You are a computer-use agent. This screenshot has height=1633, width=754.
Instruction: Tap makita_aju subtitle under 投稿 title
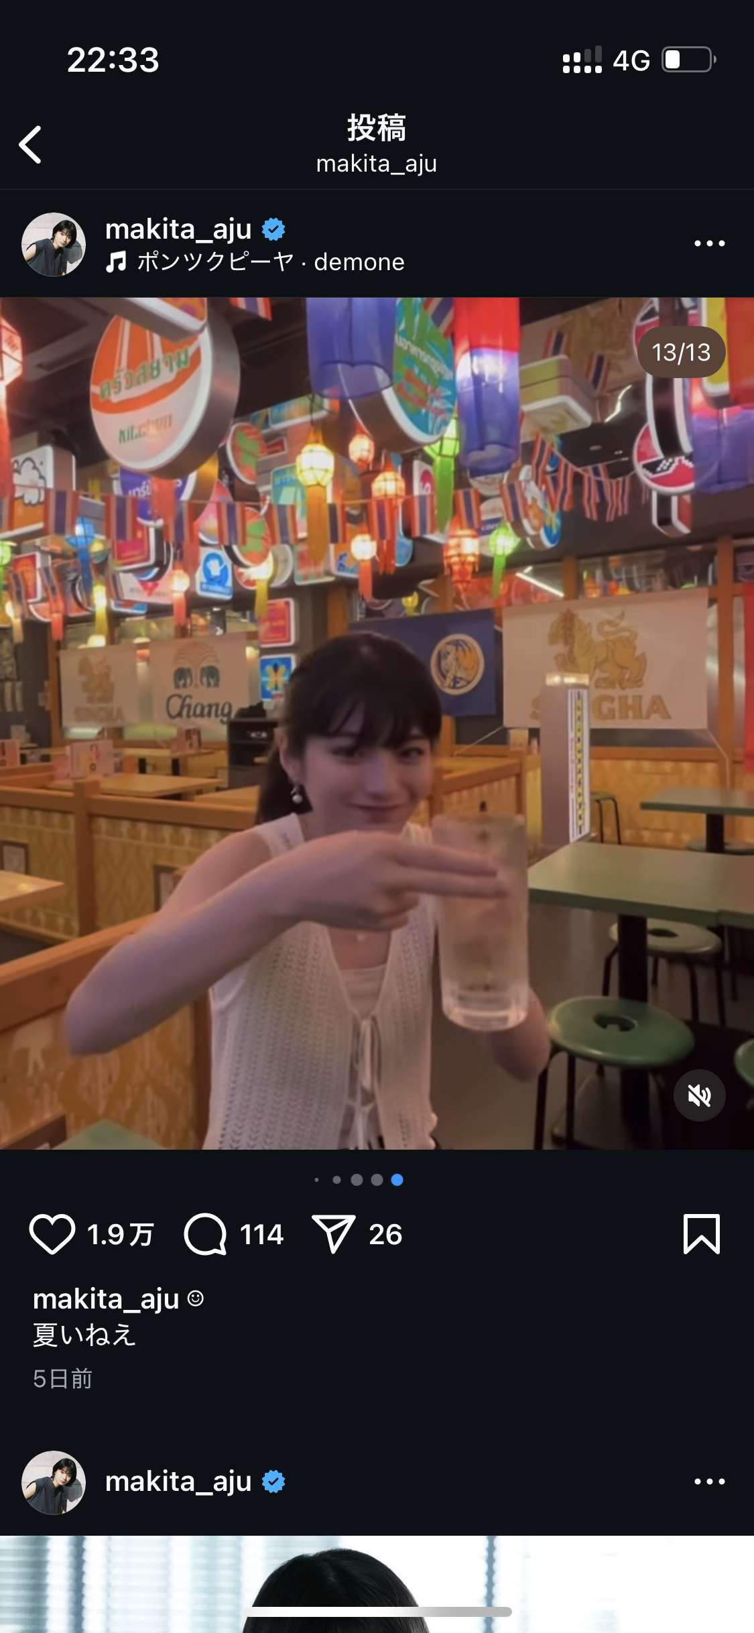coord(377,164)
